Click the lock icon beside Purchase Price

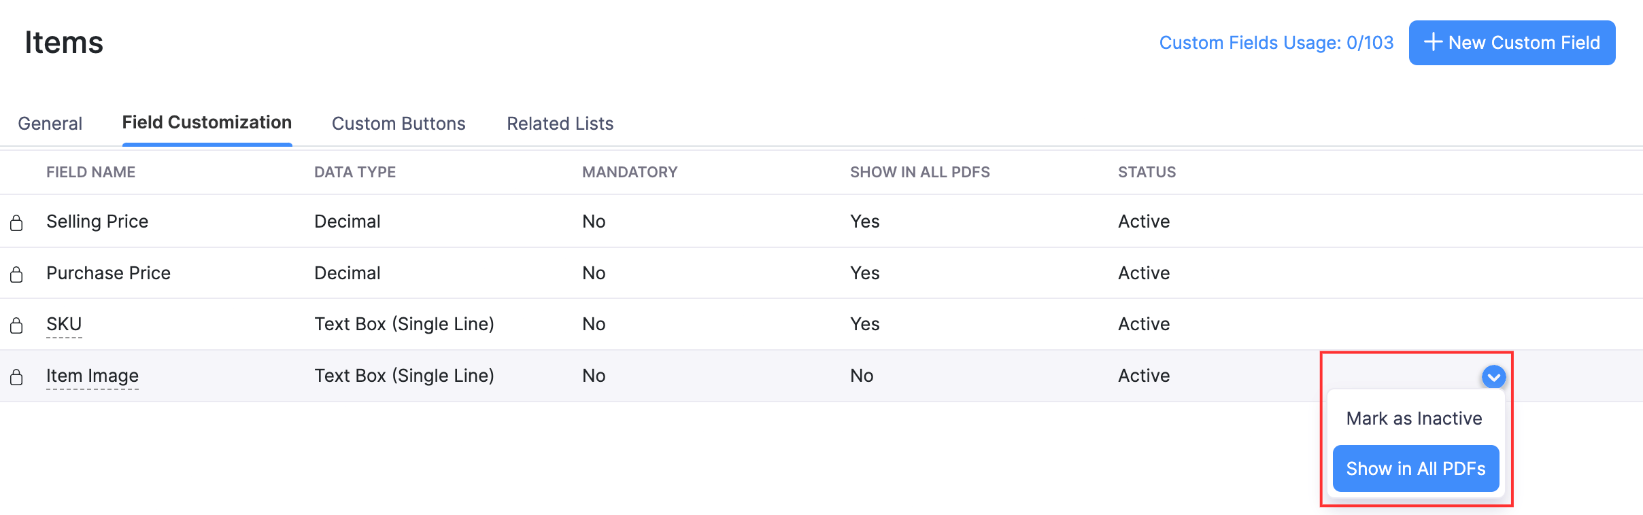pyautogui.click(x=16, y=272)
